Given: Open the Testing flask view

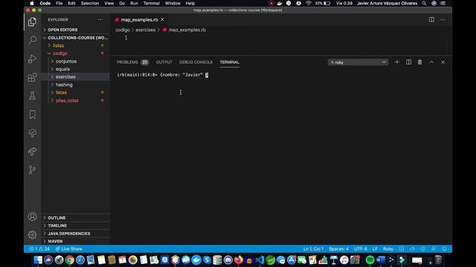Looking at the screenshot, I should pyautogui.click(x=32, y=96).
